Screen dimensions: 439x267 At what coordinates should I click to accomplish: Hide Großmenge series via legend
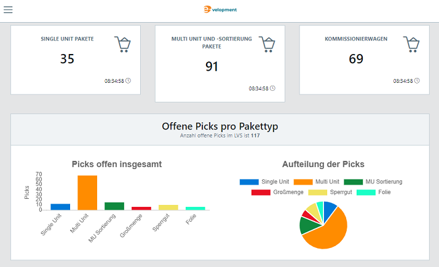[277, 192]
